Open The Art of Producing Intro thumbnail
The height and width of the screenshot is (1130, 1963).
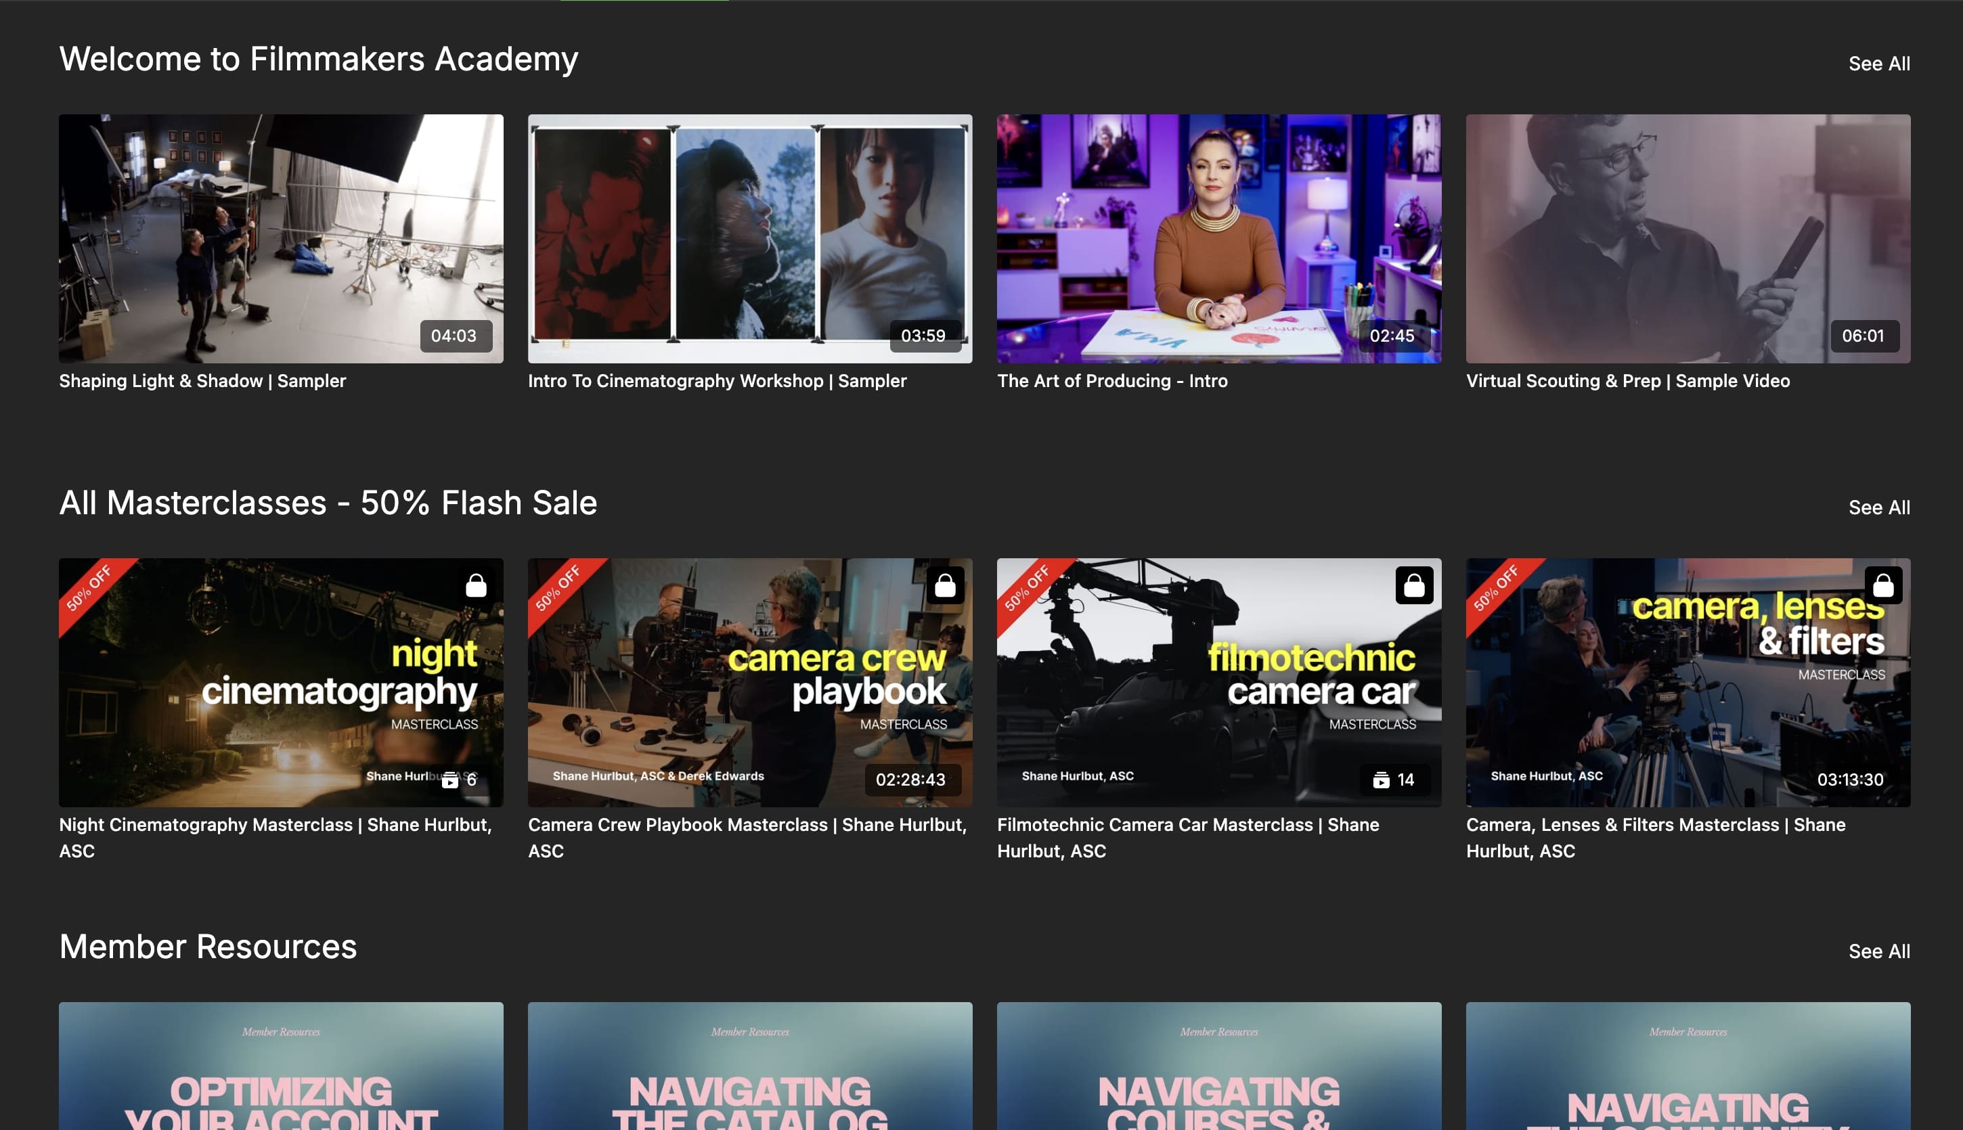click(x=1218, y=239)
